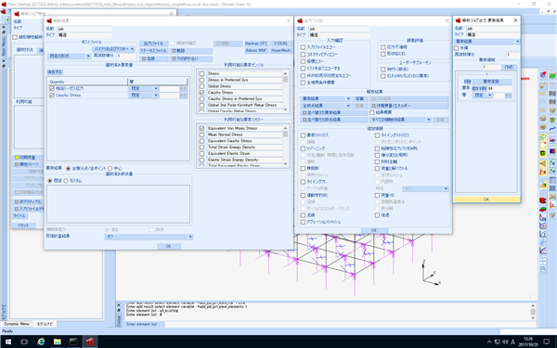Click the volume icon in system tray
557x348 pixels.
coord(505,342)
